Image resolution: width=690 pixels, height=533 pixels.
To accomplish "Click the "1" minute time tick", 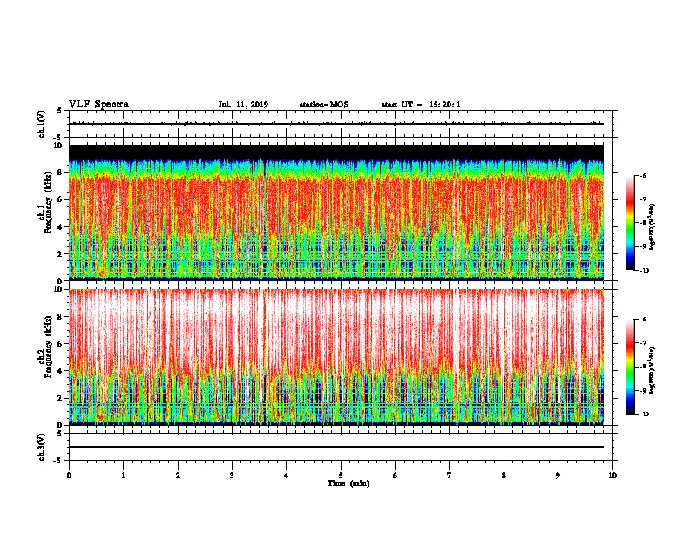I will 124,476.
